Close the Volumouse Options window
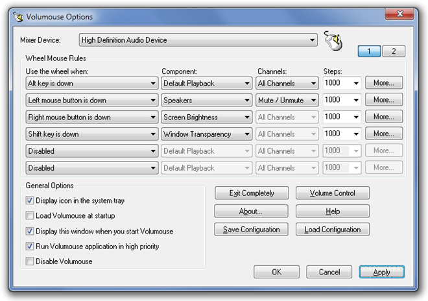This screenshot has width=428, height=301. coord(399,14)
